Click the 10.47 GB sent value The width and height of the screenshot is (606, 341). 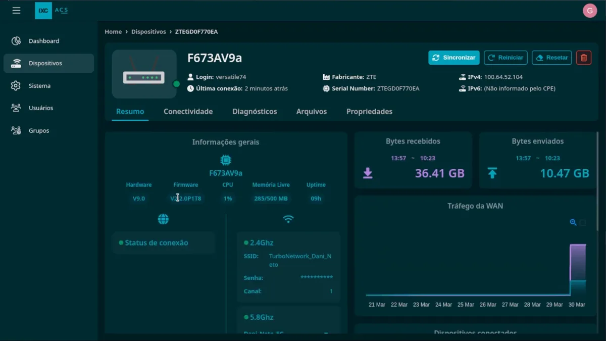pos(565,173)
